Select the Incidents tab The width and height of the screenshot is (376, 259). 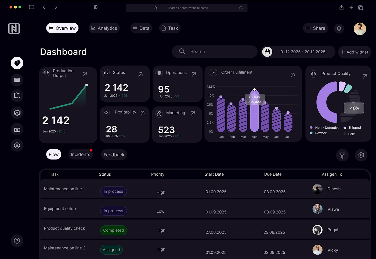click(80, 154)
